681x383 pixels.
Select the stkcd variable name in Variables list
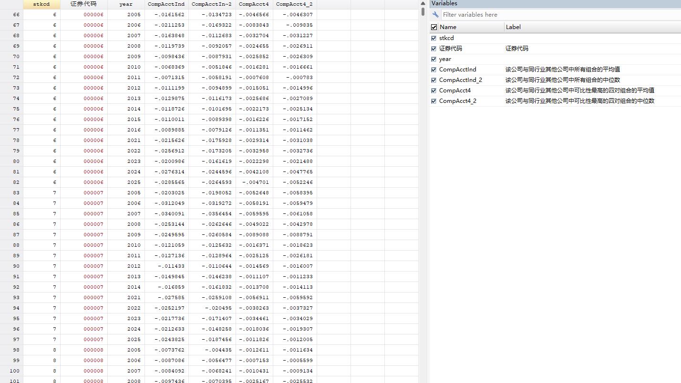point(446,38)
